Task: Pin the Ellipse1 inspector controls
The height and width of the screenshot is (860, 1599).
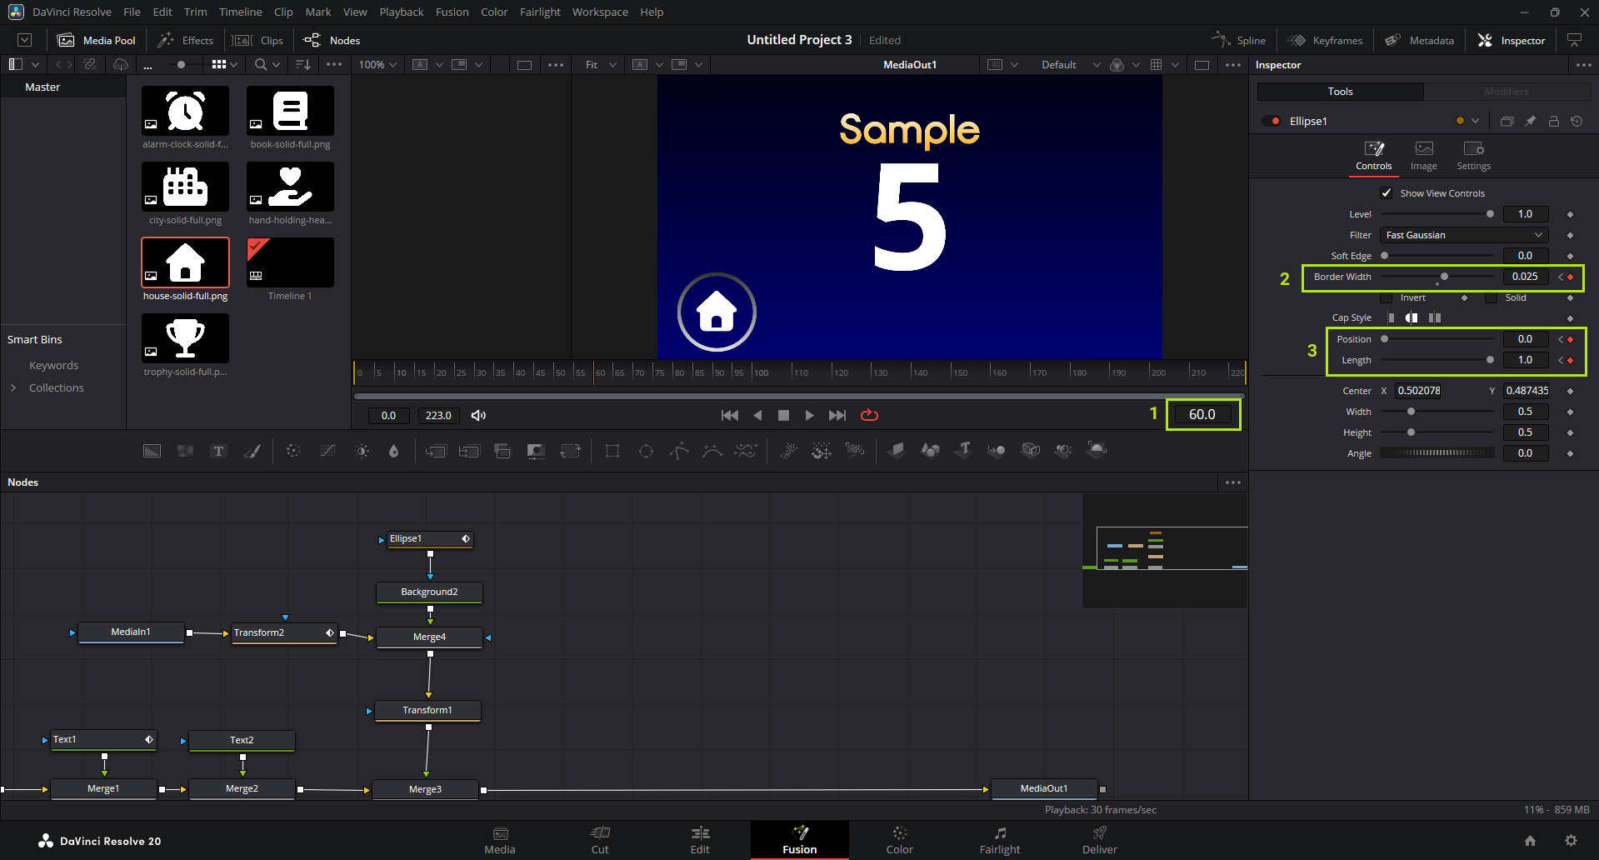Action: pos(1531,121)
